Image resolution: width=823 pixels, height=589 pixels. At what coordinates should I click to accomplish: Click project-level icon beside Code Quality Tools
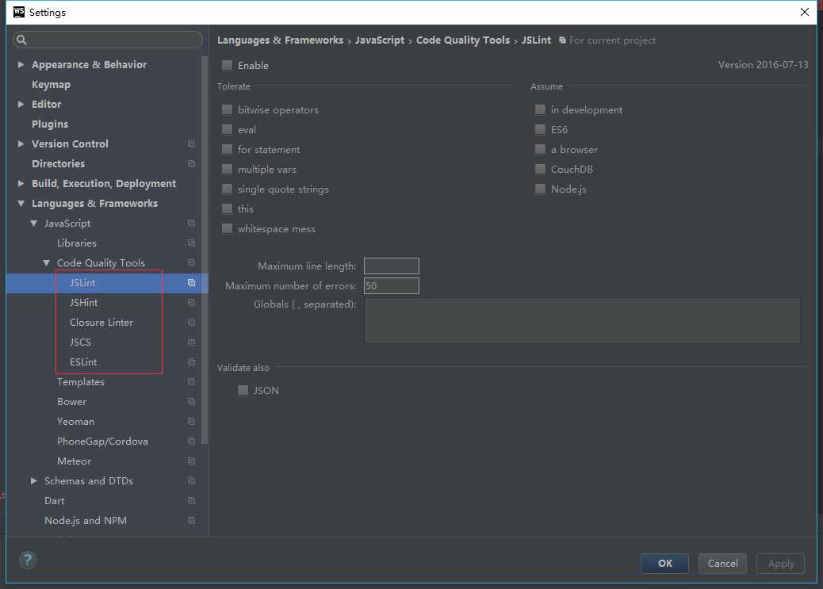(192, 263)
